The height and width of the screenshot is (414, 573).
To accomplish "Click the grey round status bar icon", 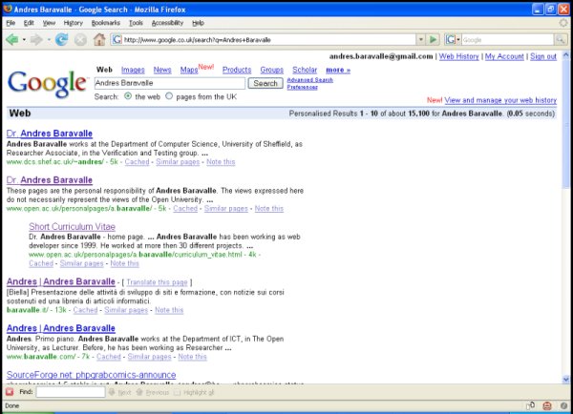I will pos(563,405).
